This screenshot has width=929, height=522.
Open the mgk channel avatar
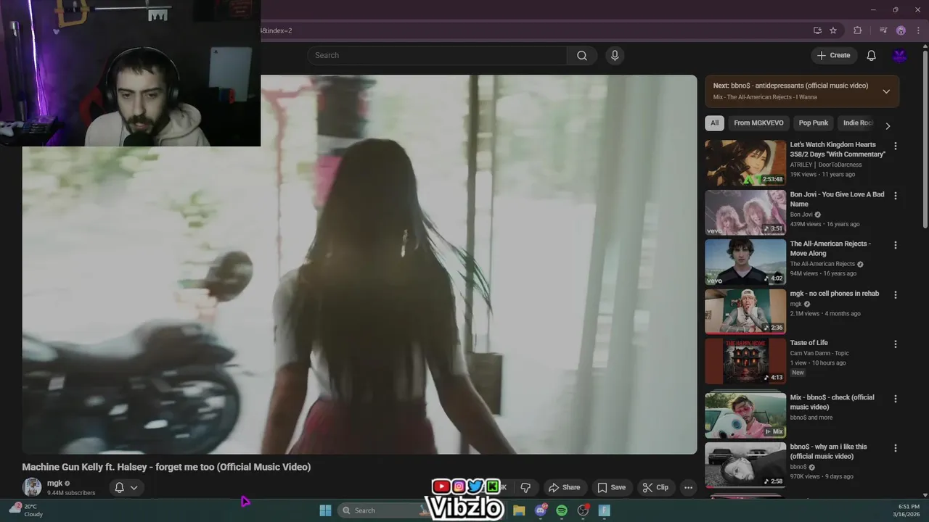(x=32, y=487)
